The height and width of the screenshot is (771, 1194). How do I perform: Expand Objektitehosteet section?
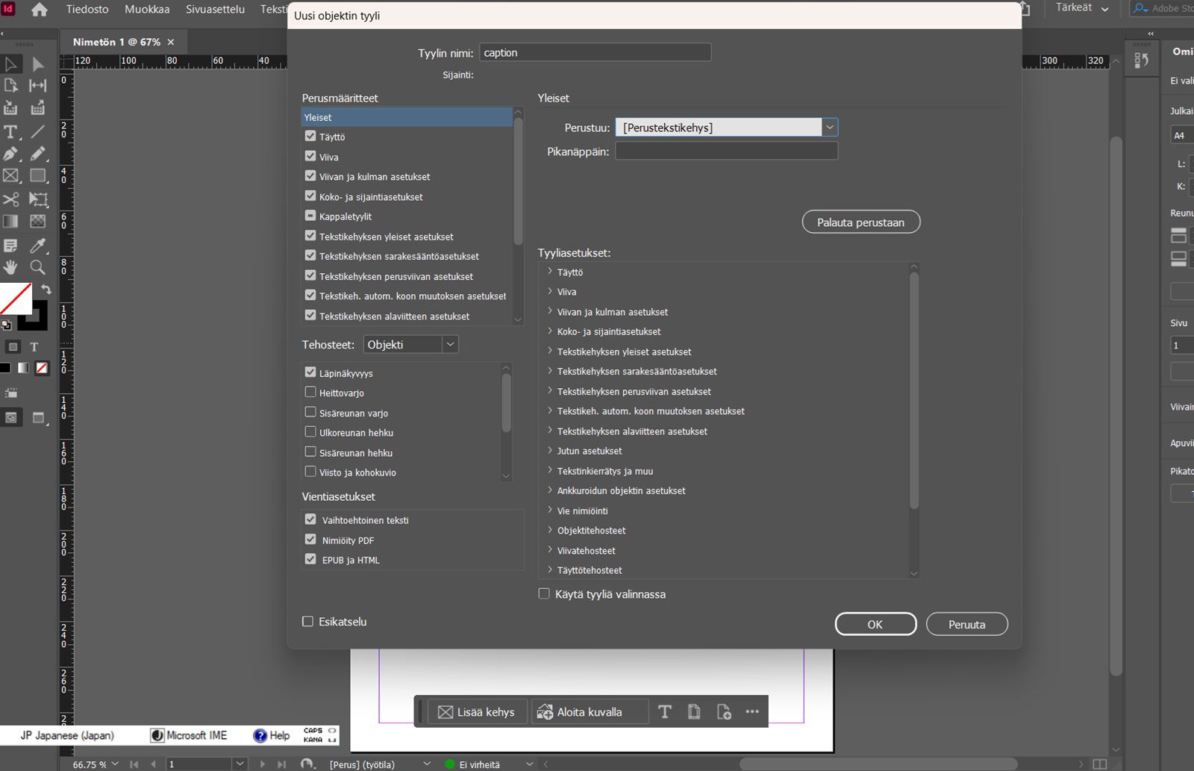550,531
